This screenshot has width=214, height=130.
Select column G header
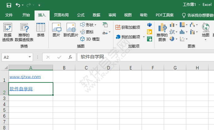tap(175, 68)
